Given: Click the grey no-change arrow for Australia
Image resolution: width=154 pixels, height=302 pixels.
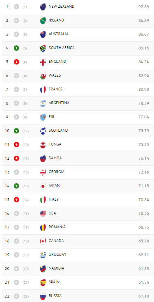Looking at the screenshot, I should (17, 34).
